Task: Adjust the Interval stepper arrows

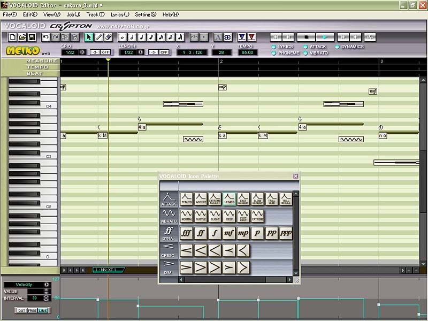Action: [46, 298]
